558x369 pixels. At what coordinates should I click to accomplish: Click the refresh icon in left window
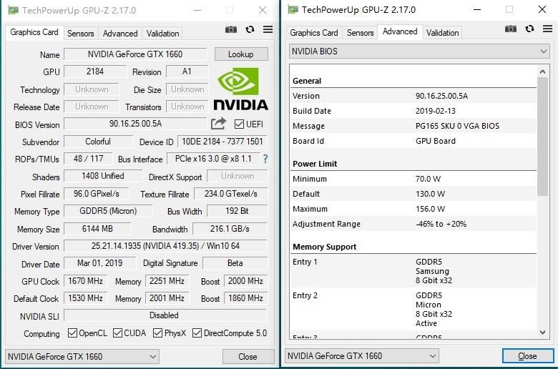(x=250, y=29)
